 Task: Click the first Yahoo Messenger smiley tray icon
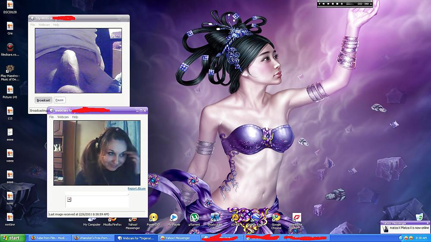coord(406,238)
